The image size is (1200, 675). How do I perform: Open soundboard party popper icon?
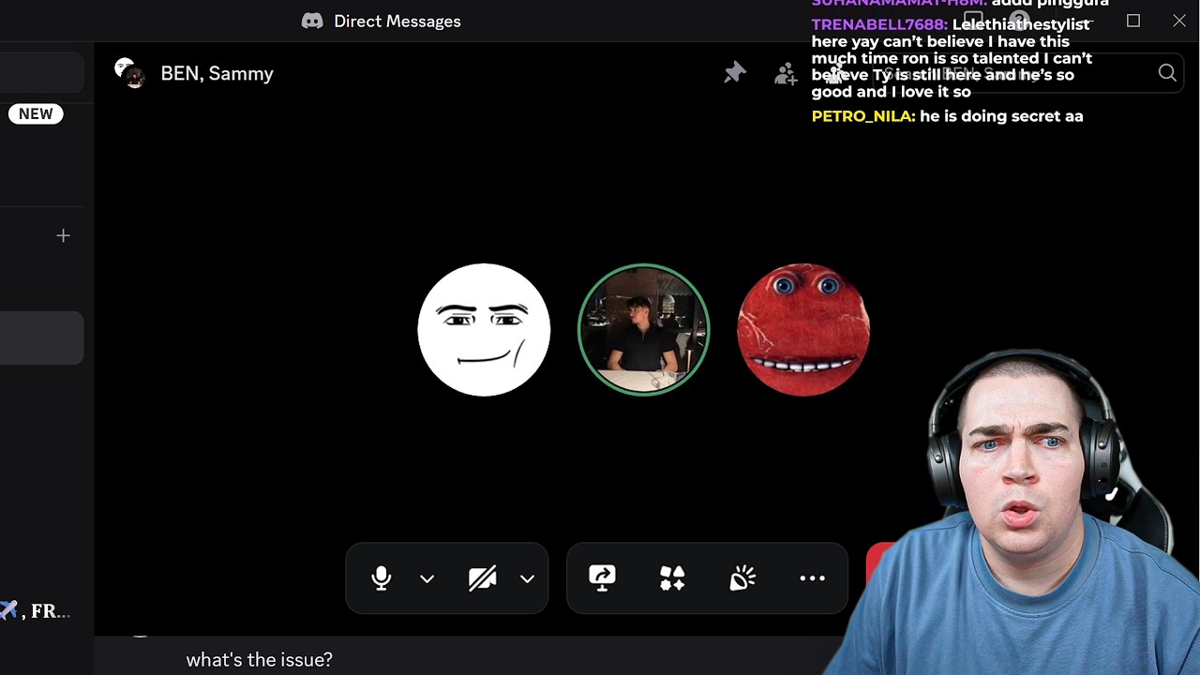742,578
